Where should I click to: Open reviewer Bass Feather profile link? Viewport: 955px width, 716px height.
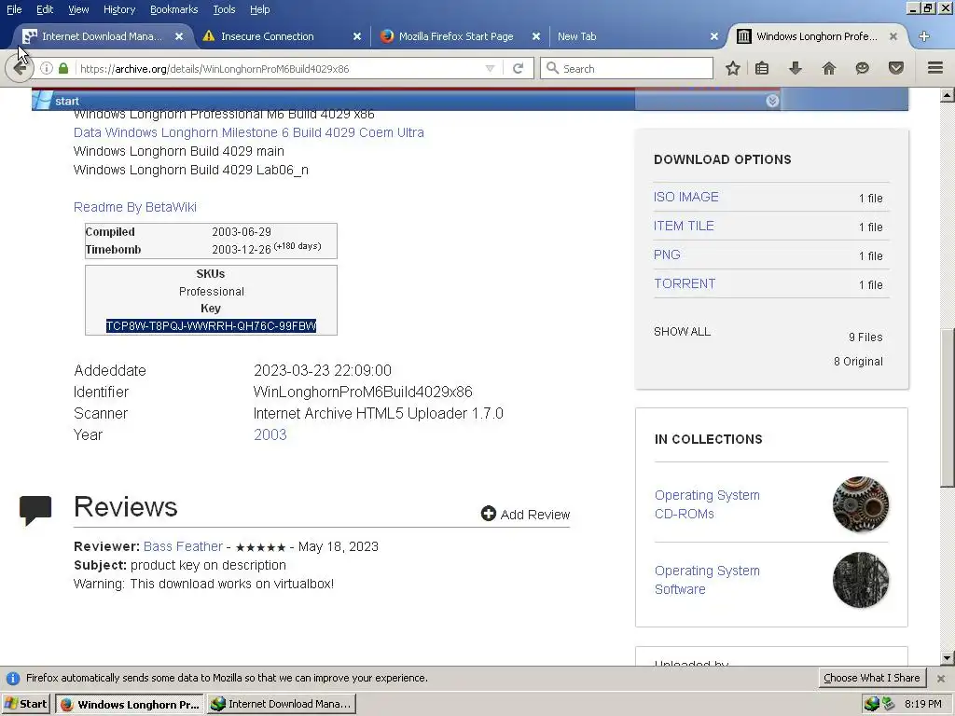(x=184, y=546)
